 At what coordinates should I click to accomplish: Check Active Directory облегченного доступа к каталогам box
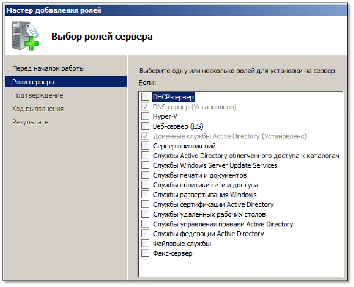pos(145,155)
